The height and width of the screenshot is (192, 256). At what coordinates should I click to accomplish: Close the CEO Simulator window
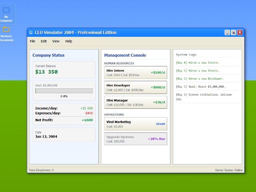point(240,32)
